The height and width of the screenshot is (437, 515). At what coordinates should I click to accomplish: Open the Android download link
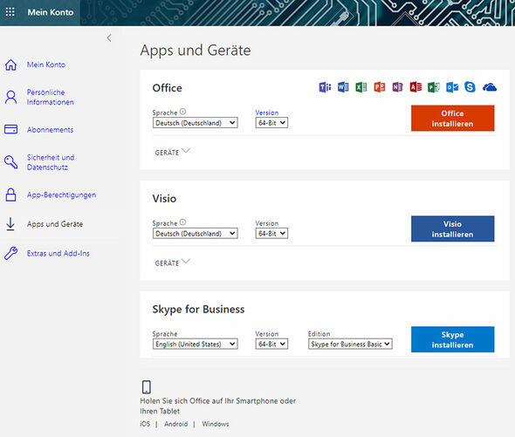coord(176,424)
